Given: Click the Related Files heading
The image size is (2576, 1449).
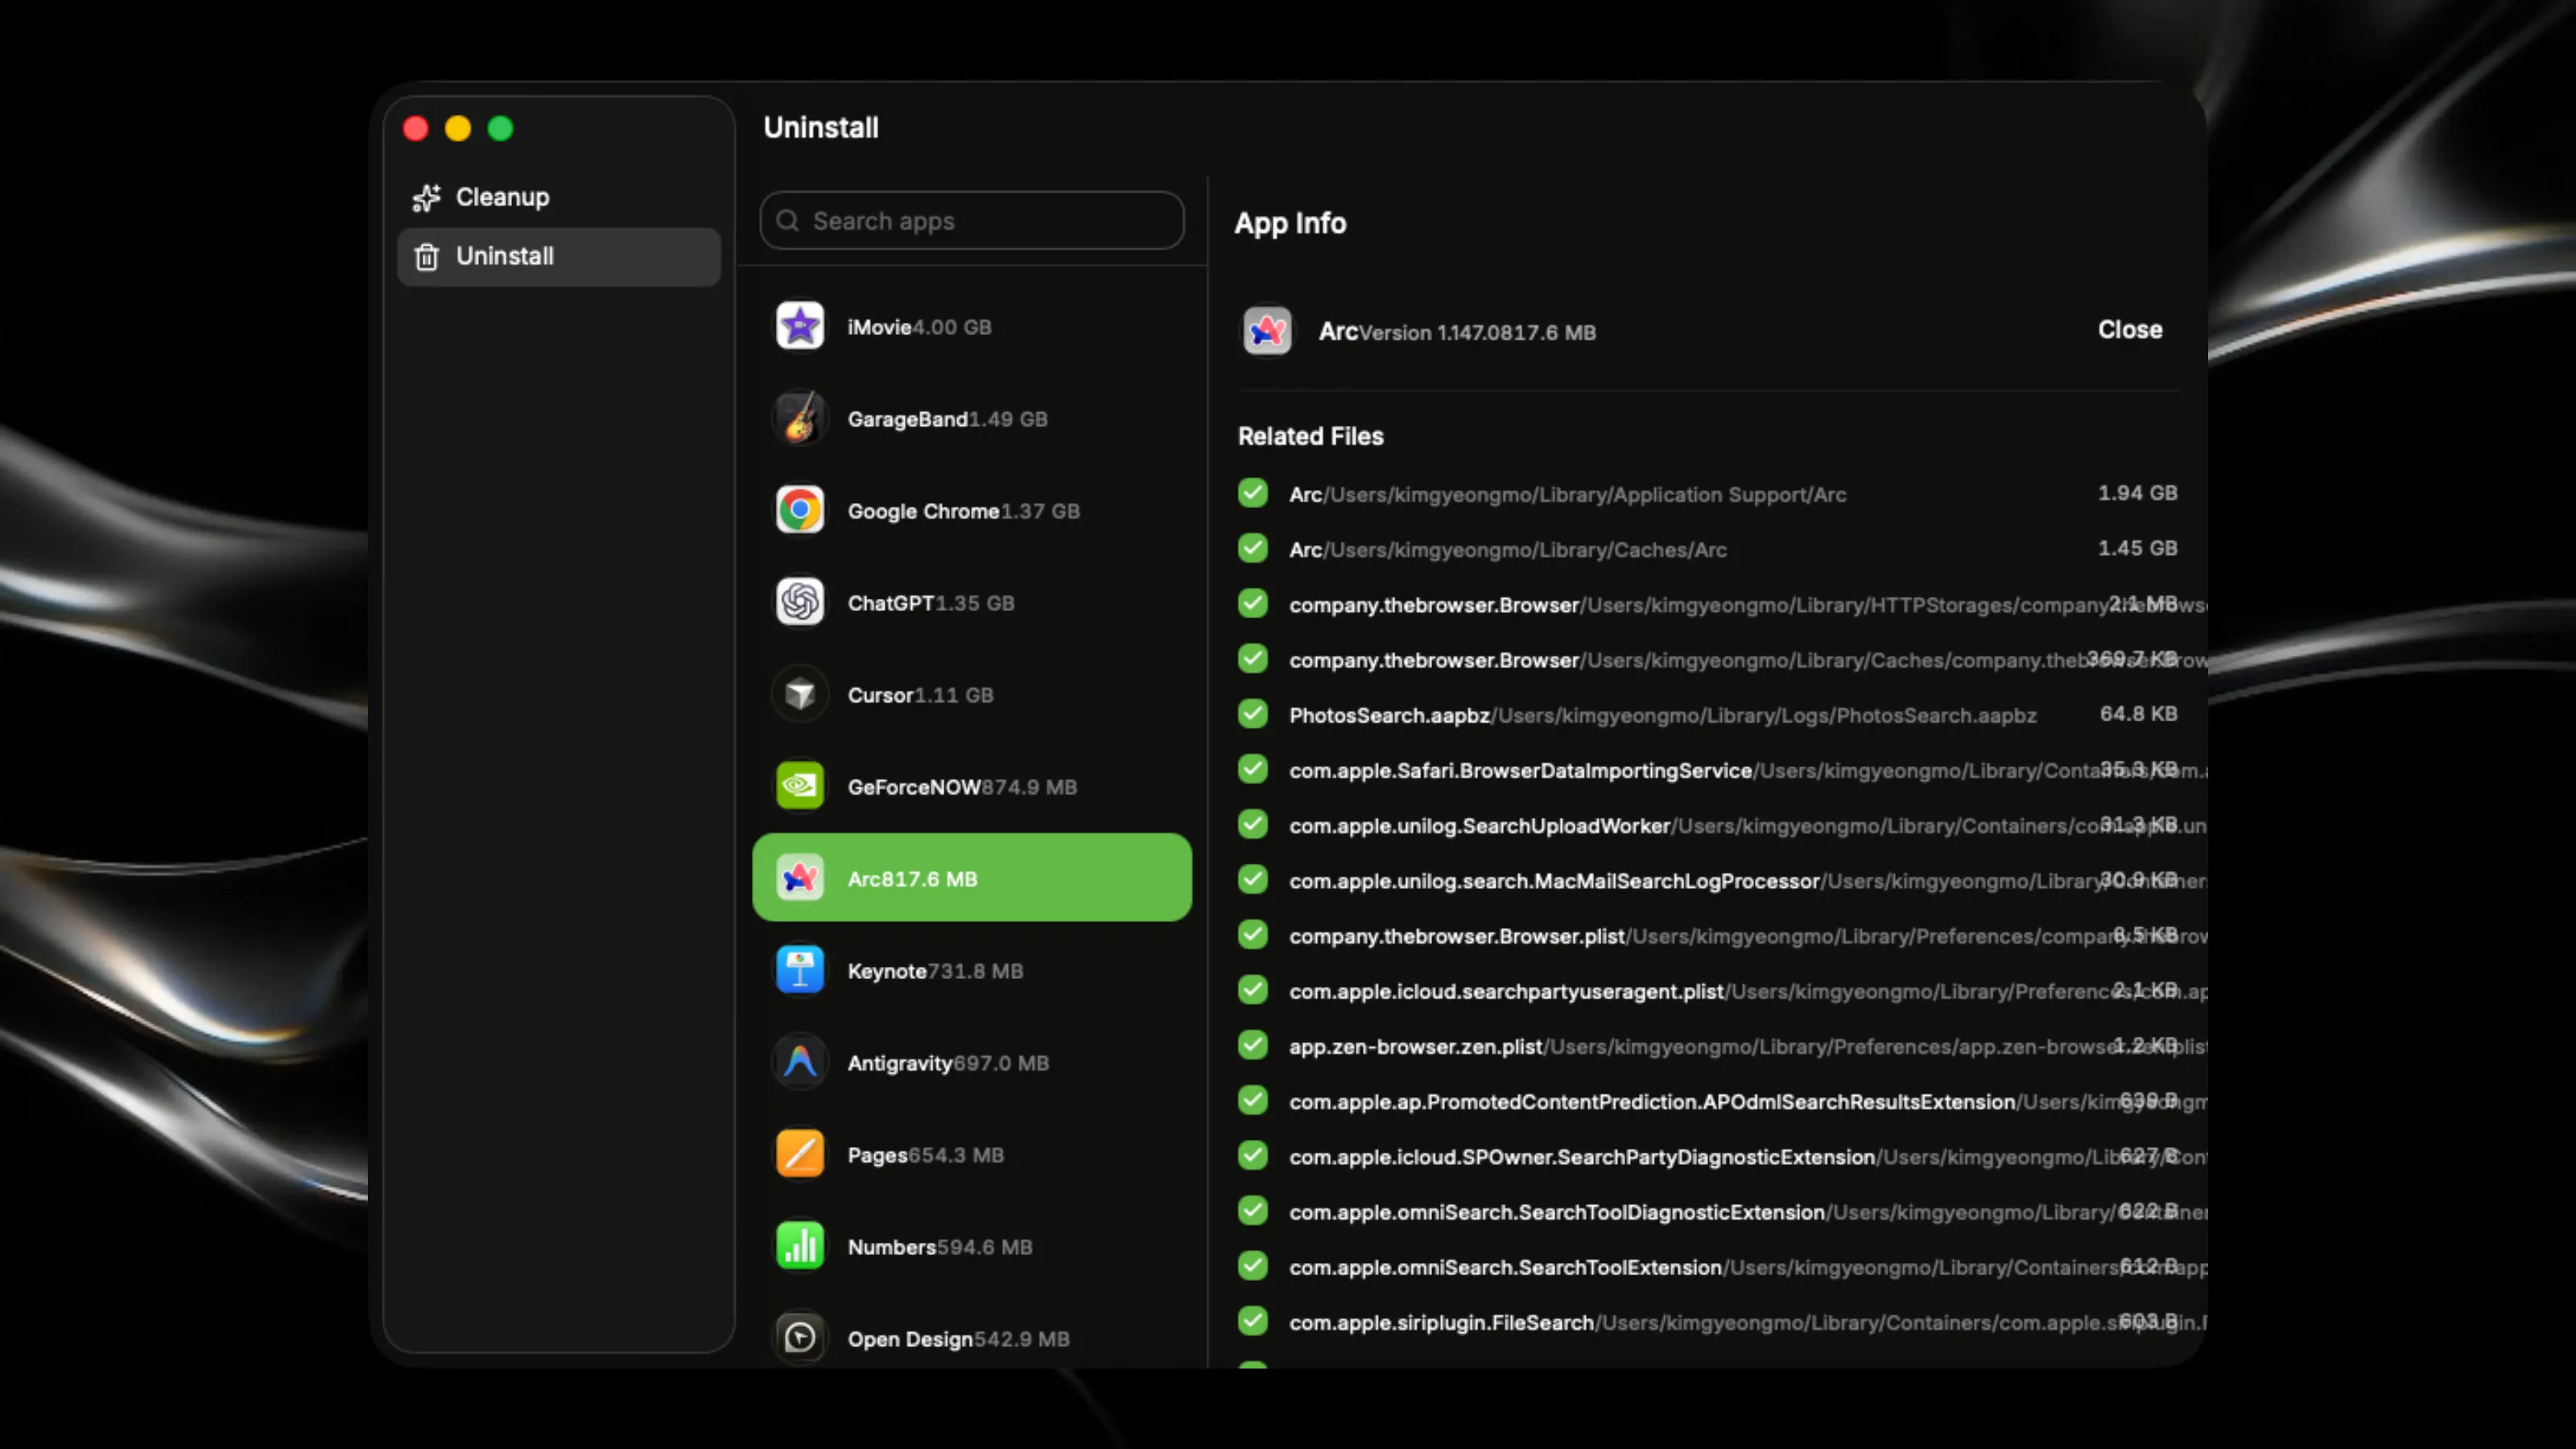Looking at the screenshot, I should [1310, 436].
